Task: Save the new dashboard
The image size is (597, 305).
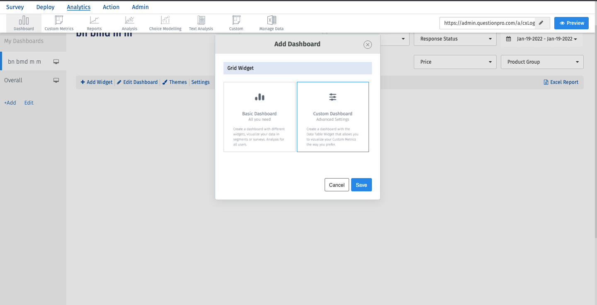Action: pyautogui.click(x=361, y=185)
